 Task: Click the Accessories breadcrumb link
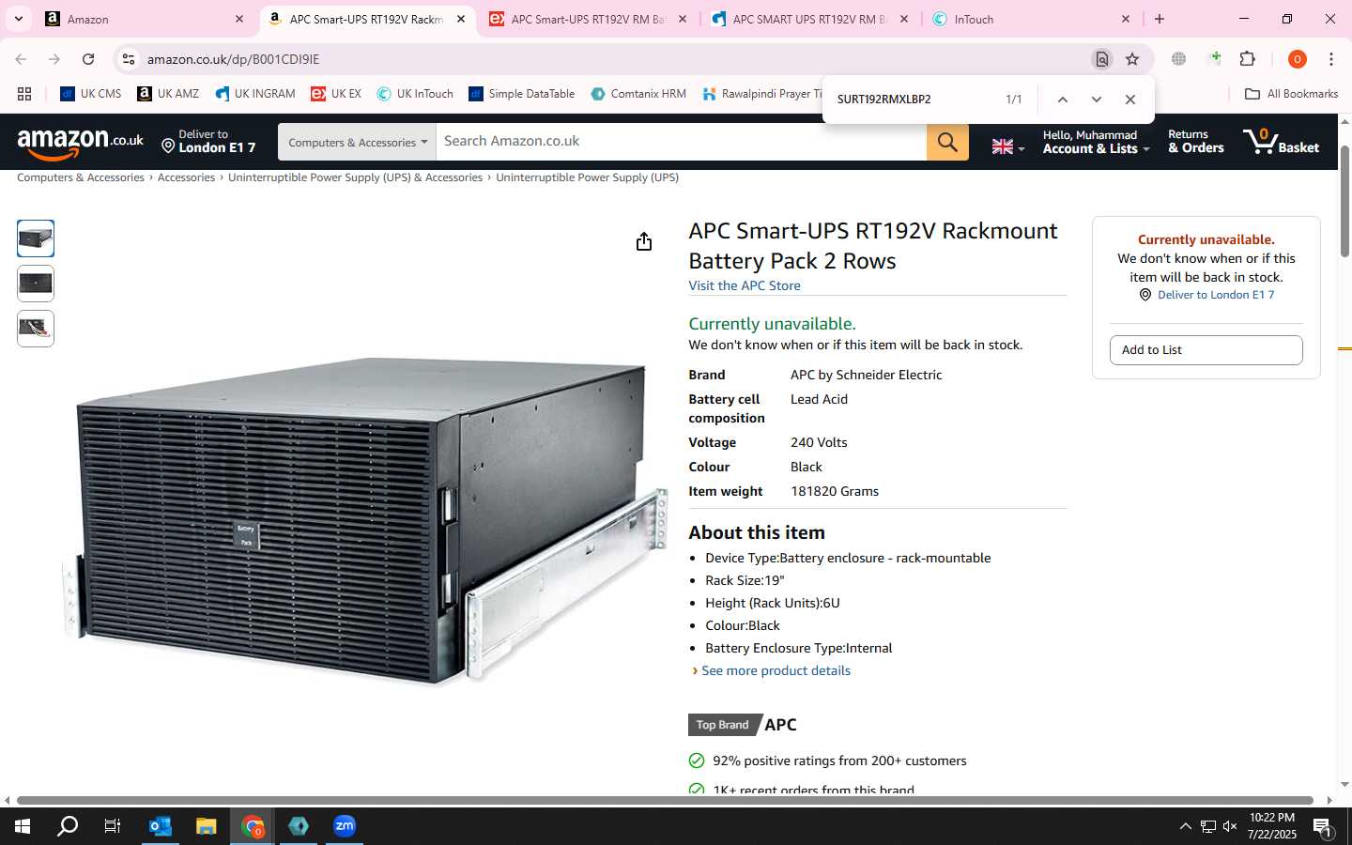tap(186, 177)
